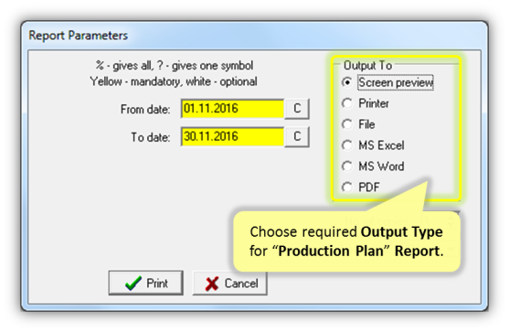This screenshot has width=509, height=332.
Task: Click the From date field showing 01.11.2016
Action: [232, 109]
